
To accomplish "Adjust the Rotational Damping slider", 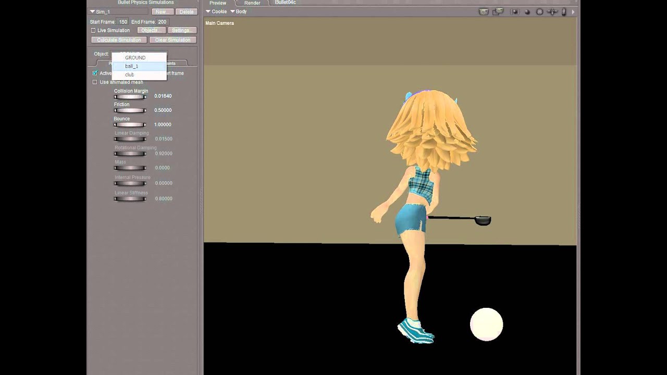I will point(130,154).
